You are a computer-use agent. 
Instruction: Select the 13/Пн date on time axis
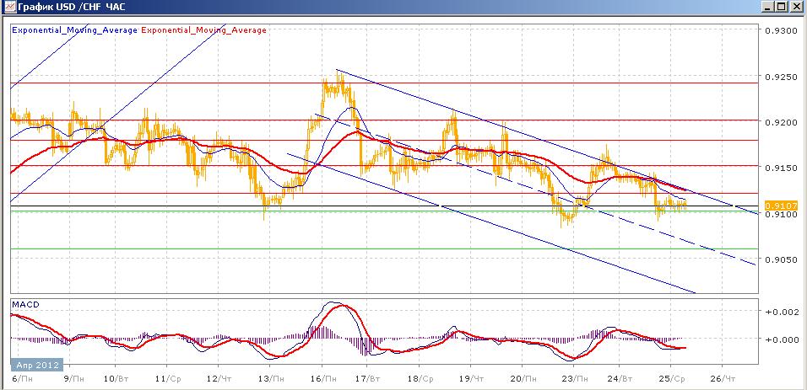(x=271, y=378)
